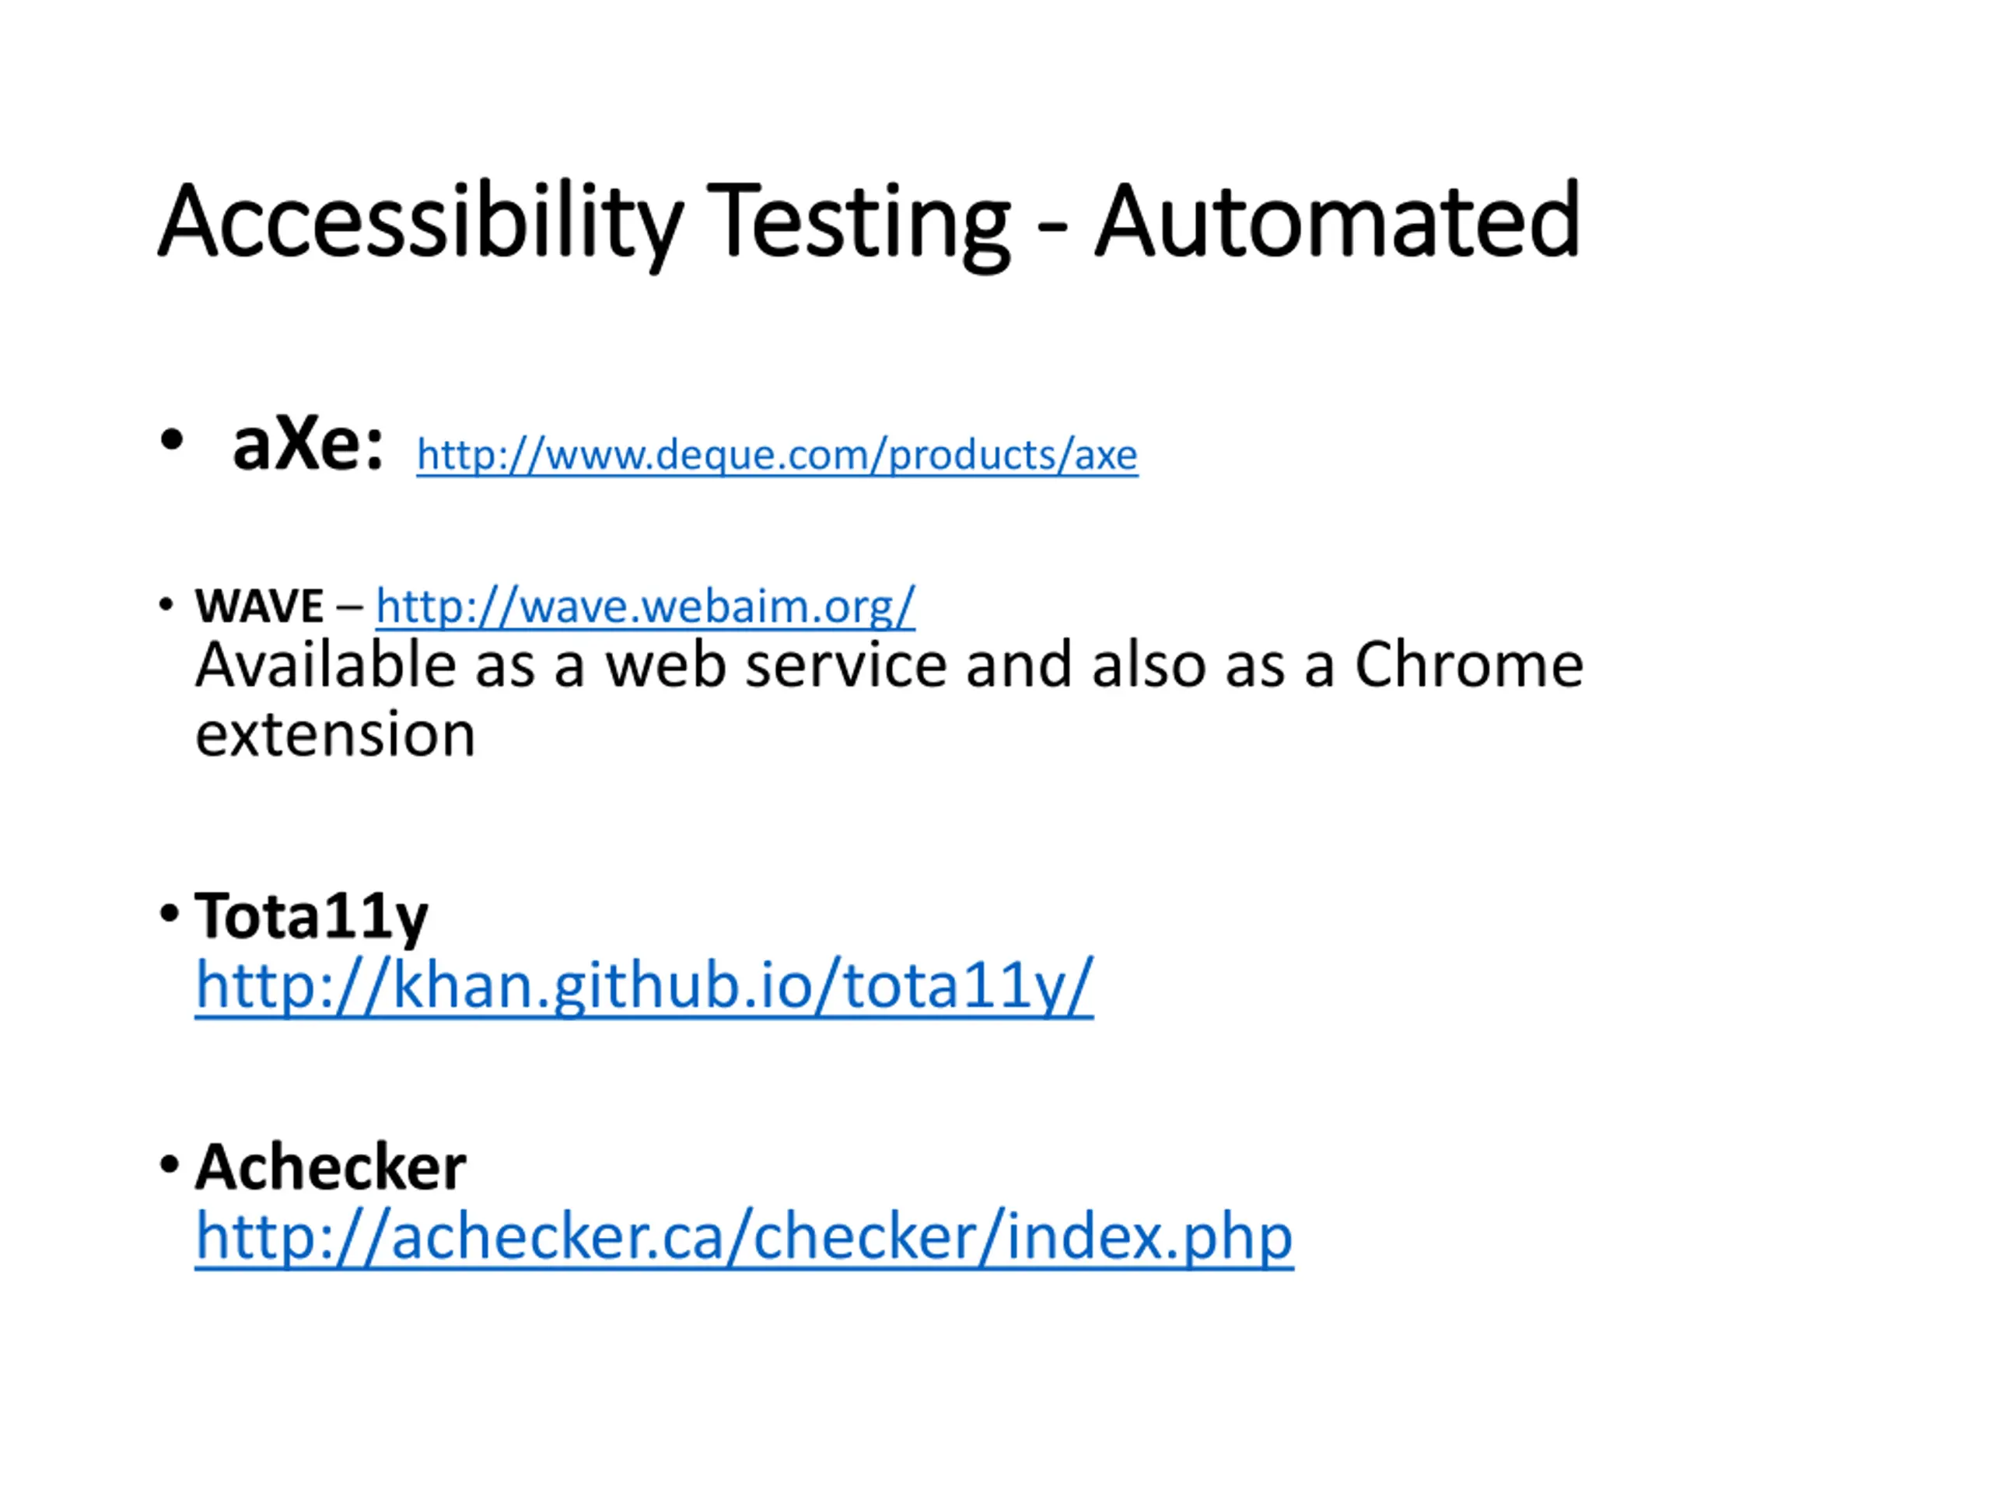Click the word "Accessibility" in the title
The width and height of the screenshot is (1991, 1493).
pos(420,222)
